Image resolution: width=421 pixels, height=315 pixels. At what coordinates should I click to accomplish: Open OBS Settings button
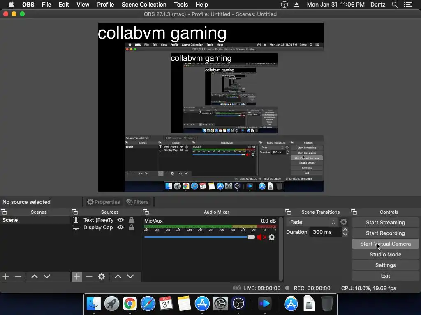pos(385,265)
